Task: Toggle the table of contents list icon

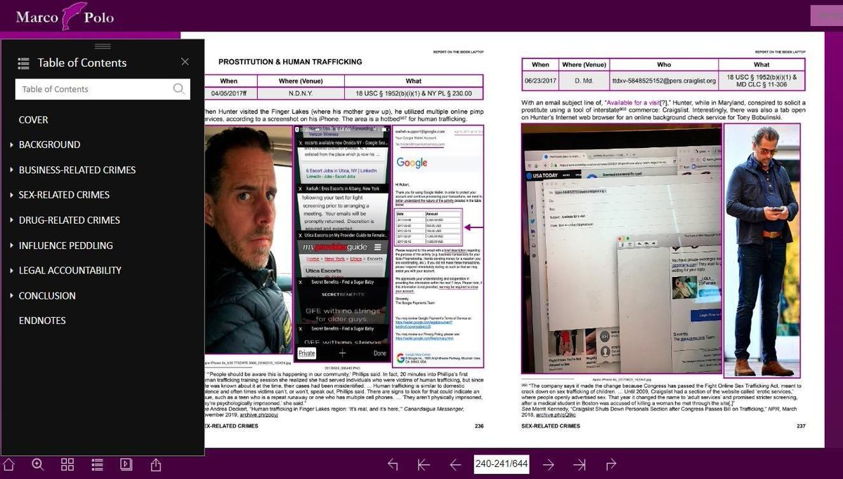Action: click(x=97, y=464)
